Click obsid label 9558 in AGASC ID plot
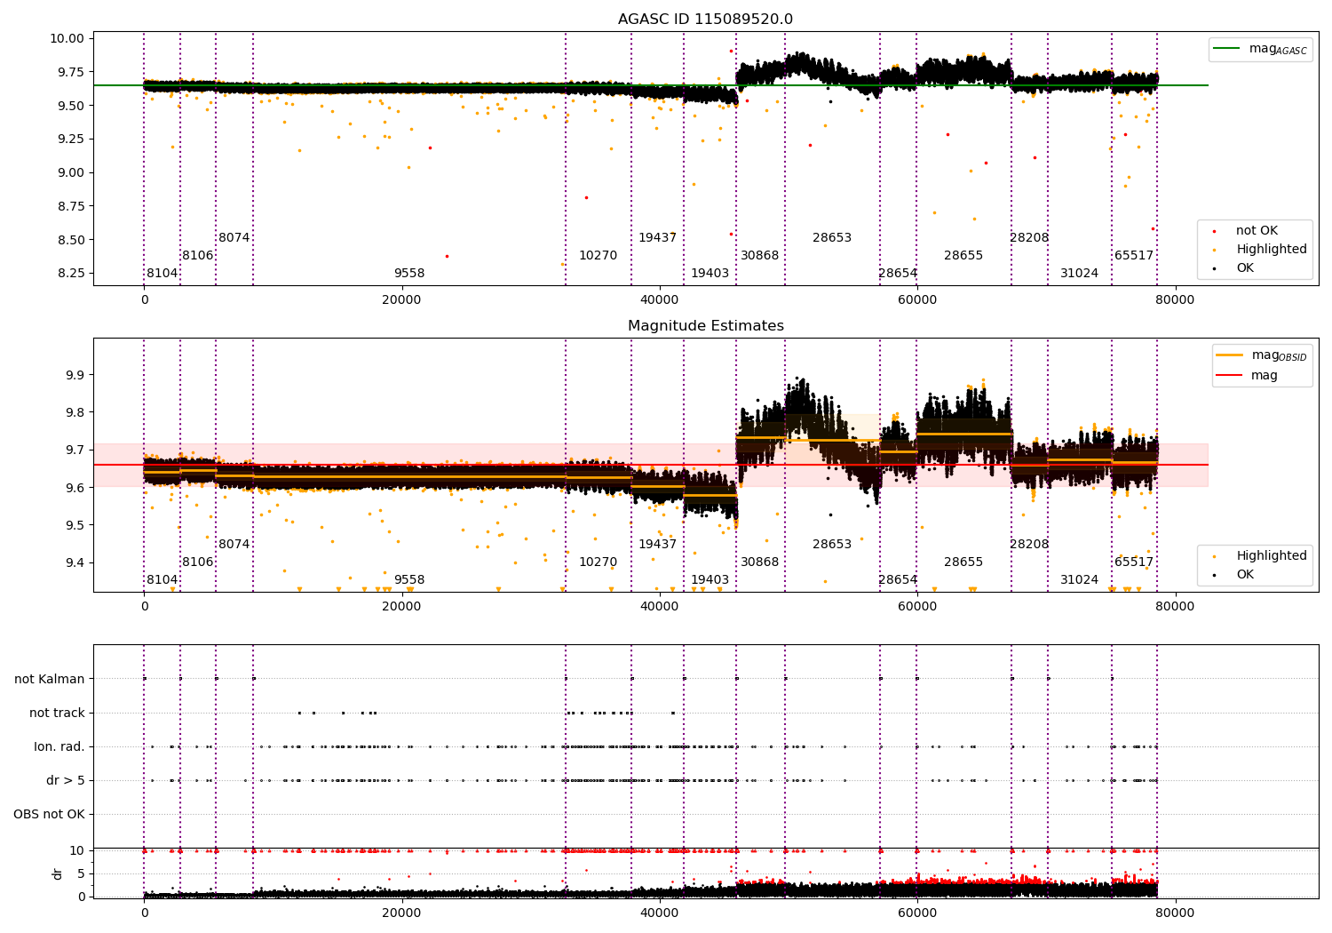Image resolution: width=1332 pixels, height=933 pixels. pyautogui.click(x=409, y=274)
